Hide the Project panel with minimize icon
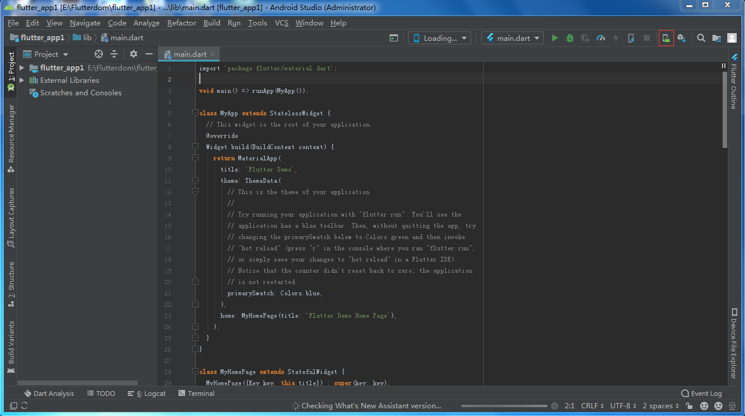Screen dimensions: 745x416 click(x=149, y=54)
